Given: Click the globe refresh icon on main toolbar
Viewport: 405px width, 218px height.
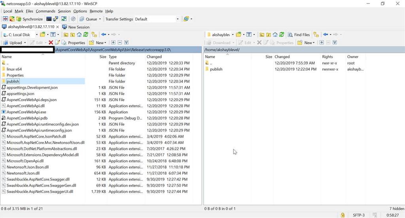Looking at the screenshot, I should coord(186,19).
